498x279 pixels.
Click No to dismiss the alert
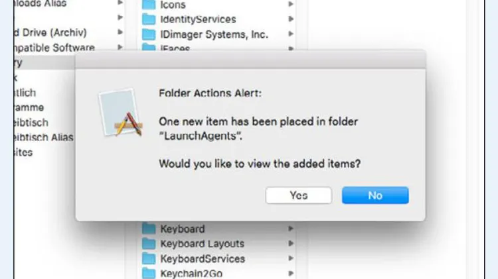[375, 195]
